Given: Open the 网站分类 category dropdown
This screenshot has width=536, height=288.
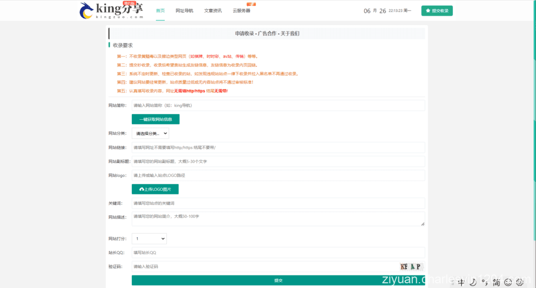Looking at the screenshot, I should [x=150, y=133].
